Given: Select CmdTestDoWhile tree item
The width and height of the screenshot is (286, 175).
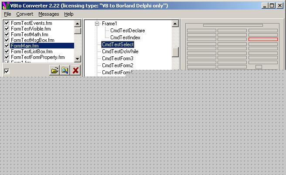Looking at the screenshot, I should (x=120, y=51).
